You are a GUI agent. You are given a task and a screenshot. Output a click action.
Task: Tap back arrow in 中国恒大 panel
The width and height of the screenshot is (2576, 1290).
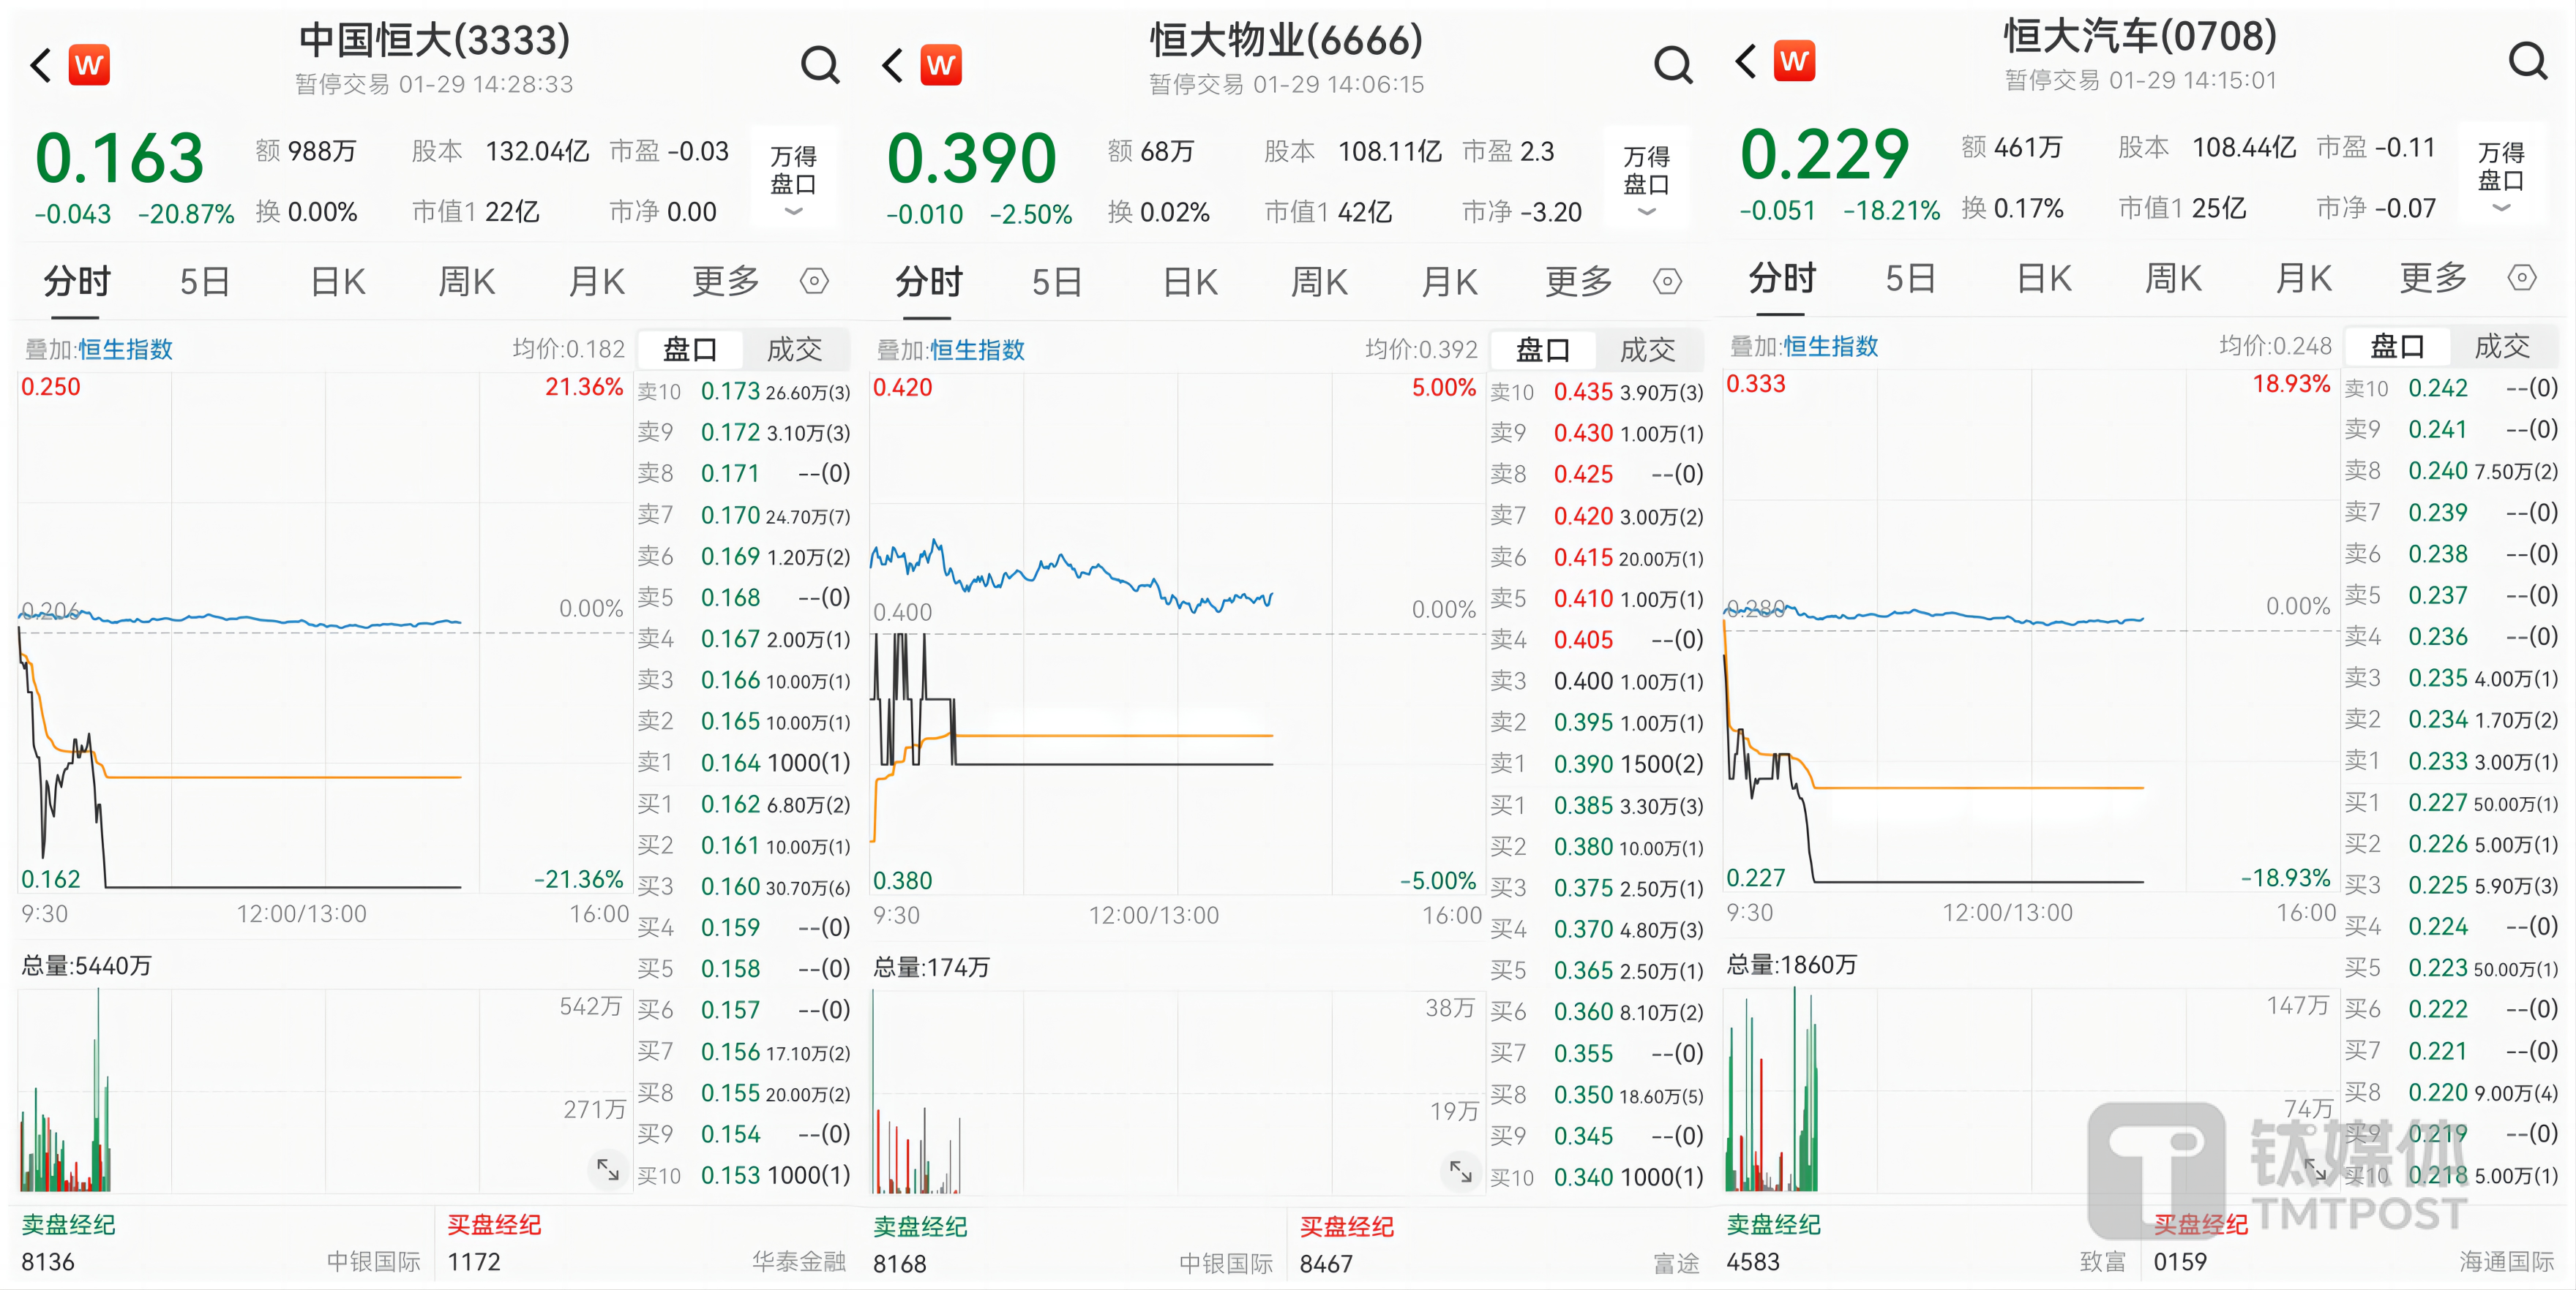point(41,66)
